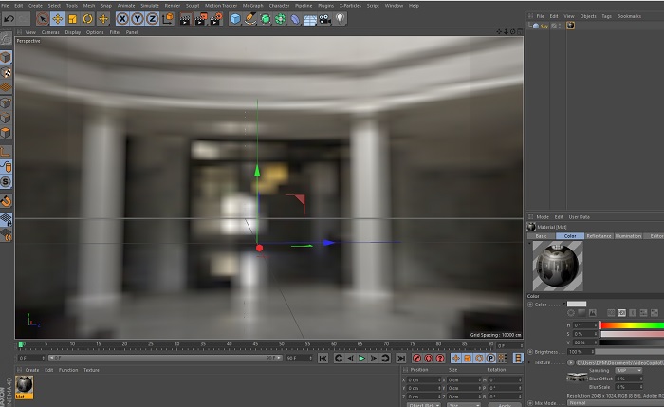Click Record Active Objects button
Image resolution: width=664 pixels, height=407 pixels.
(416, 359)
